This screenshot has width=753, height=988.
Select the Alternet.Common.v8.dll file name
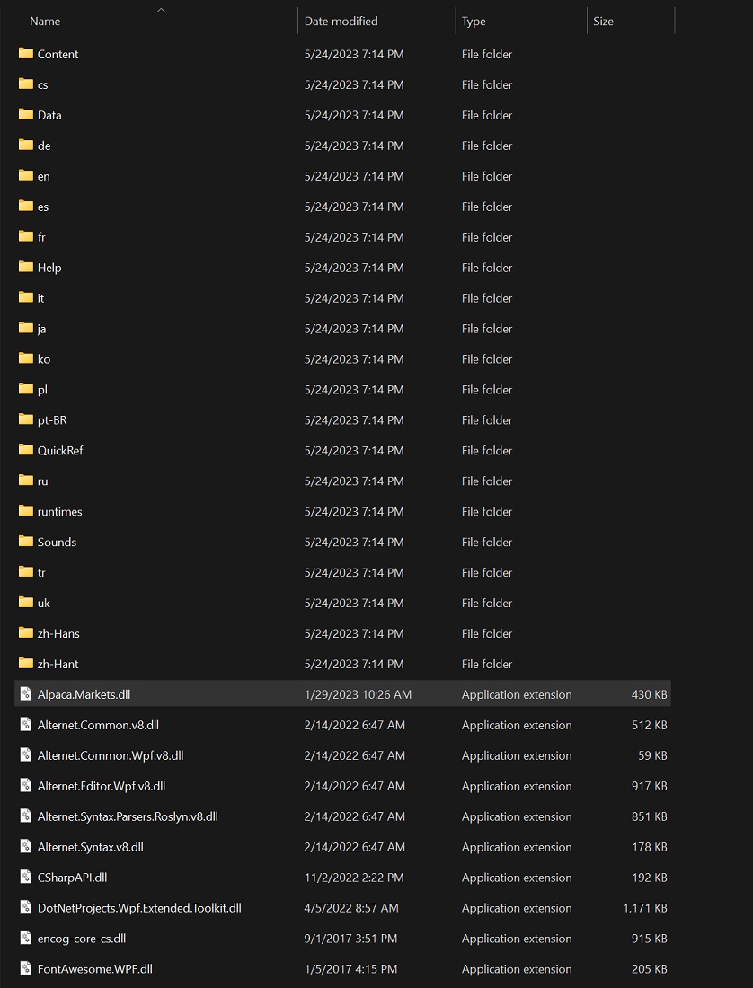coord(98,725)
